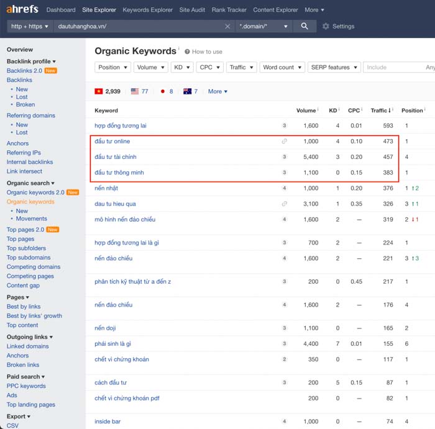The height and width of the screenshot is (429, 435).
Task: Open Rank Tracker tab
Action: [x=229, y=10]
